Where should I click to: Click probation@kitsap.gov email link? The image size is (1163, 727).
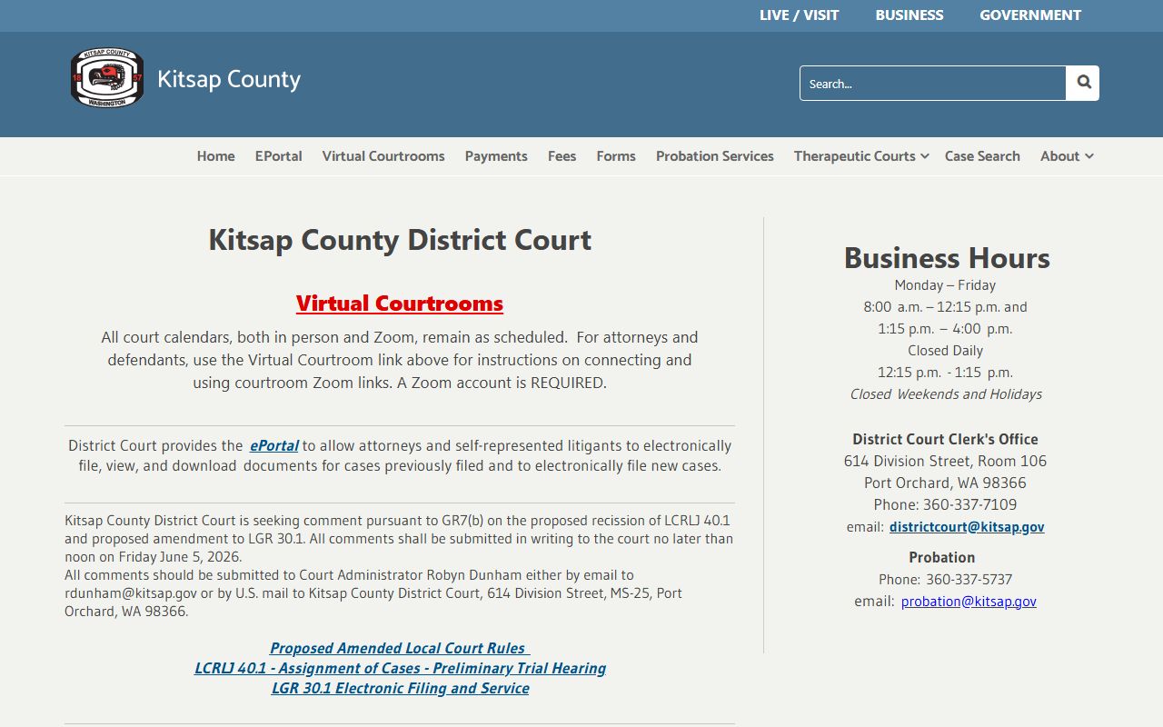click(x=969, y=601)
